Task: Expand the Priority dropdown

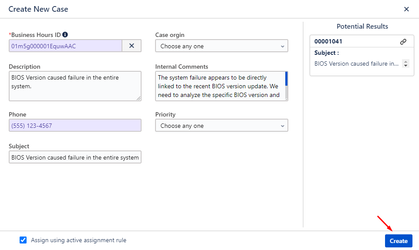Action: [221, 126]
